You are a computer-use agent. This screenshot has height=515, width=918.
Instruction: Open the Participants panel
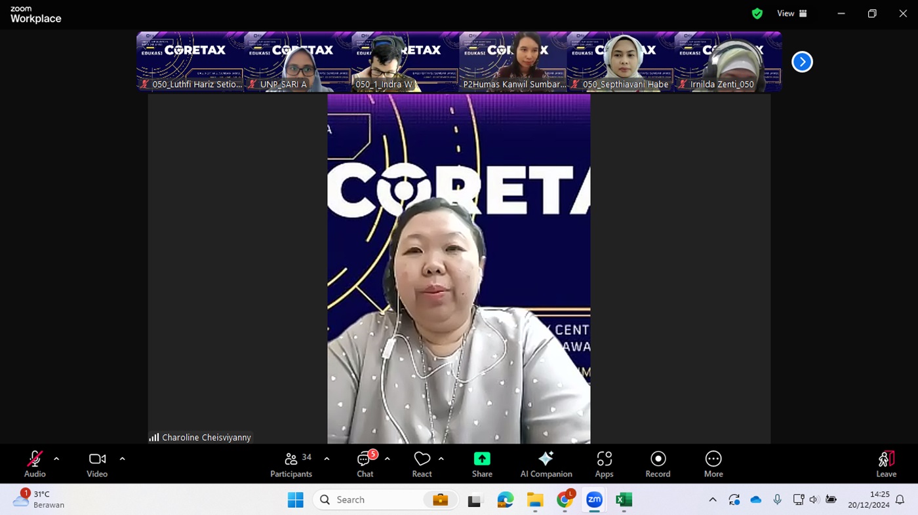[291, 464]
